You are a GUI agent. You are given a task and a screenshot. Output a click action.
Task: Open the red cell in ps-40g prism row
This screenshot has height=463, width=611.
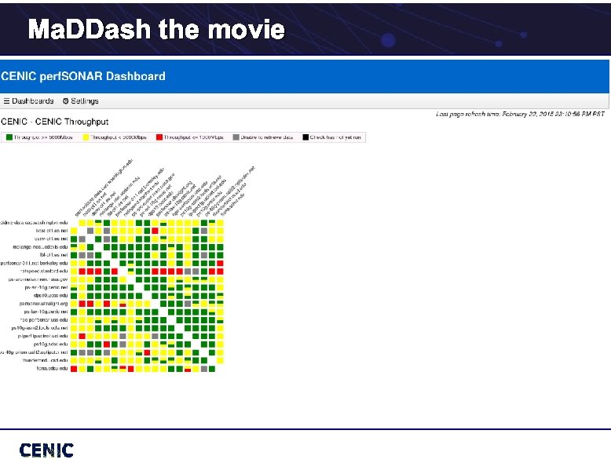[x=147, y=352]
